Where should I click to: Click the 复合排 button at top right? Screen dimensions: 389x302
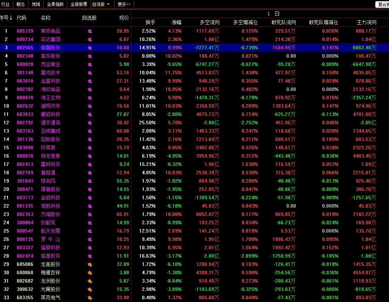tap(383, 5)
